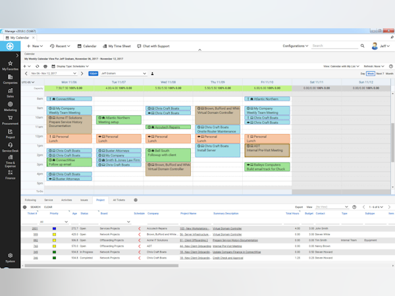Open Calendar from top toolbar
The image size is (395, 296).
(87, 46)
